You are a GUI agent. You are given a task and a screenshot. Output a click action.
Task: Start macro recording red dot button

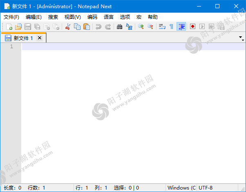coord(192,27)
